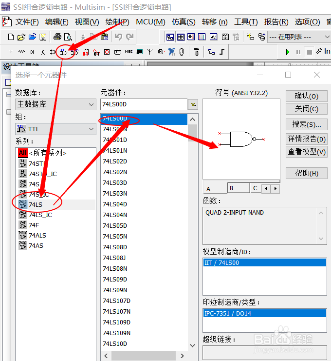Open the MISC component group
331x361 pixels.
tap(129, 52)
